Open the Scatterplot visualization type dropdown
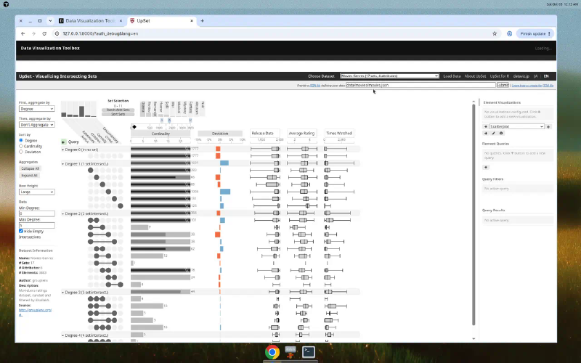This screenshot has height=363, width=581. pyautogui.click(x=517, y=126)
